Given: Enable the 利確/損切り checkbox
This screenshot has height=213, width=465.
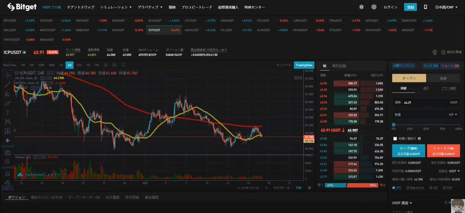Looking at the screenshot, I should tap(395, 139).
